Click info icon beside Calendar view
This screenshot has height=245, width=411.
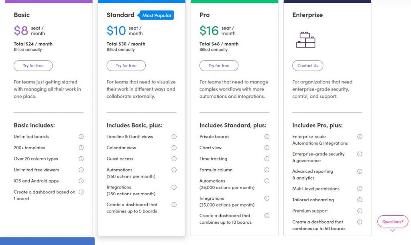(x=174, y=148)
